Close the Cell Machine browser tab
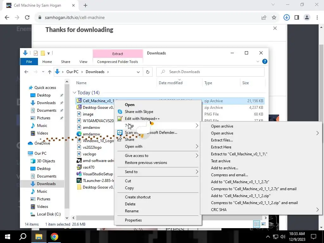 click(73, 5)
